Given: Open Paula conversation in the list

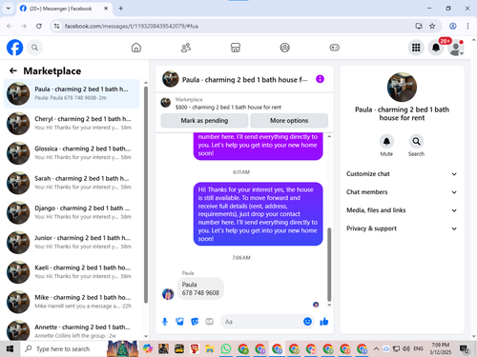Looking at the screenshot, I should point(72,93).
